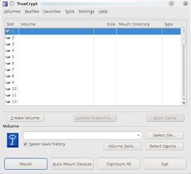Image resolution: width=191 pixels, height=174 pixels.
Task: Click Auto-Mount Devices
Action: point(72,164)
